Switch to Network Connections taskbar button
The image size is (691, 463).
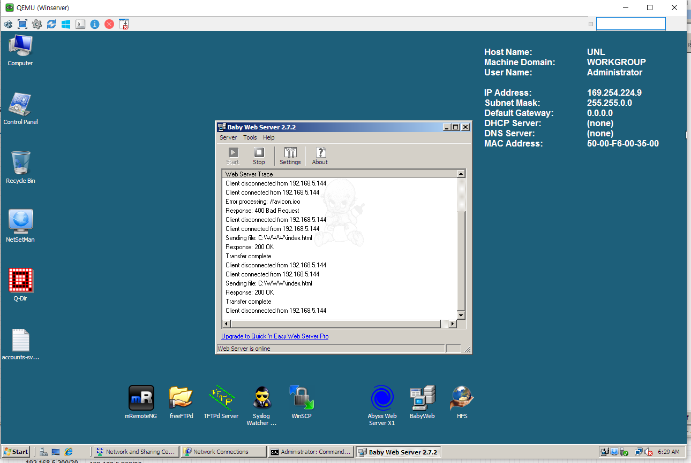[223, 452]
